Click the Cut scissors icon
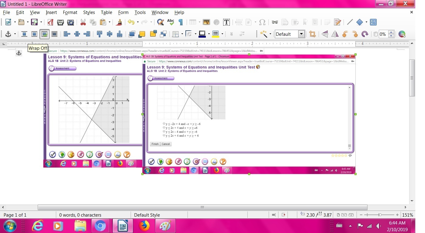Image resolution: width=425 pixels, height=233 pixels. [x=83, y=22]
